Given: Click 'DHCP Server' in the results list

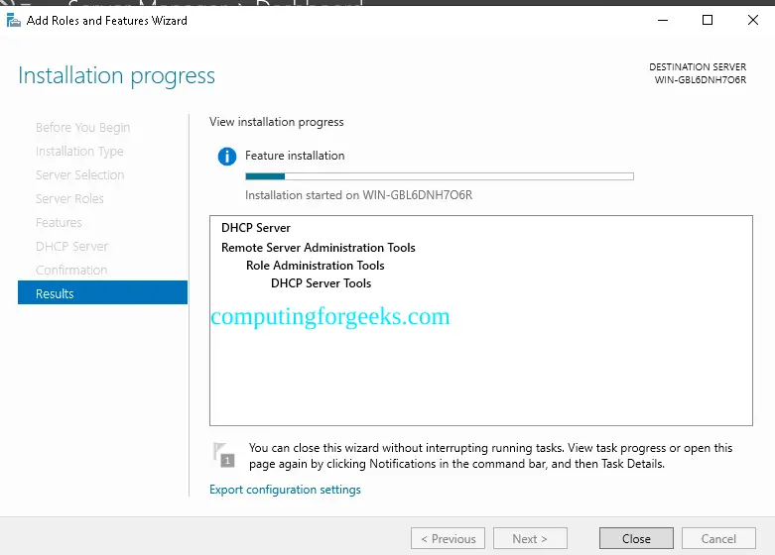Looking at the screenshot, I should point(256,228).
